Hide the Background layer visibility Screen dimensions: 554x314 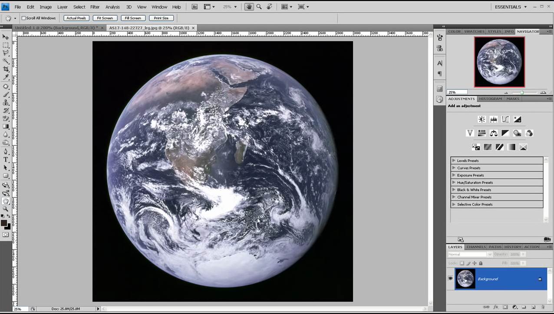coord(450,278)
